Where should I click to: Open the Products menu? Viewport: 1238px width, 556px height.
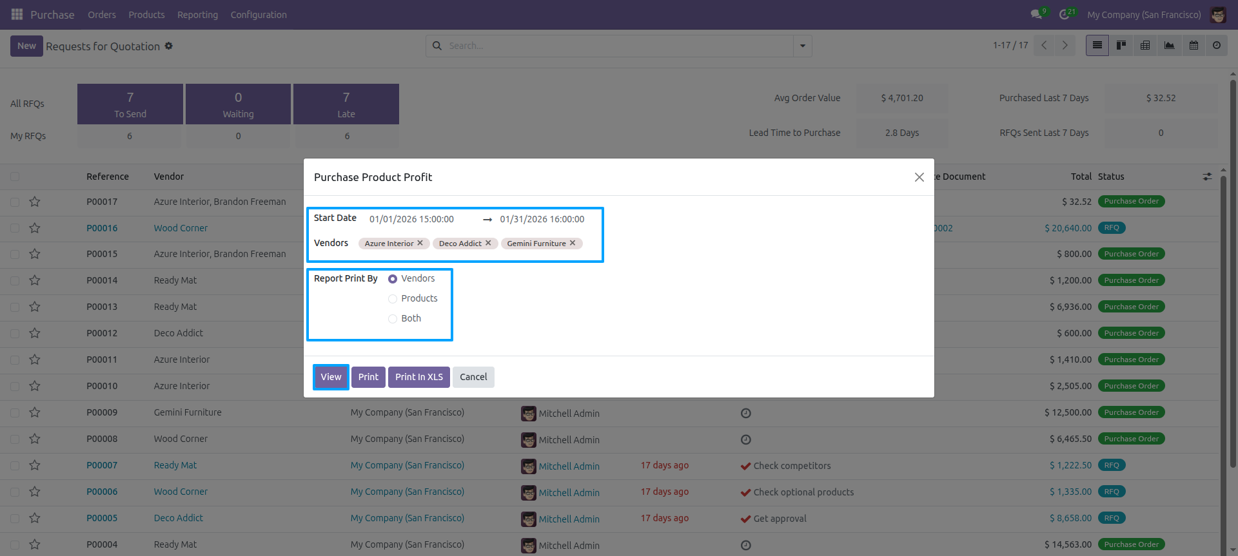coord(146,15)
